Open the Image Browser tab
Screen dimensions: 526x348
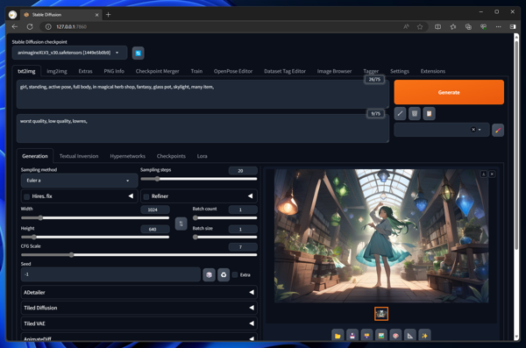(335, 71)
